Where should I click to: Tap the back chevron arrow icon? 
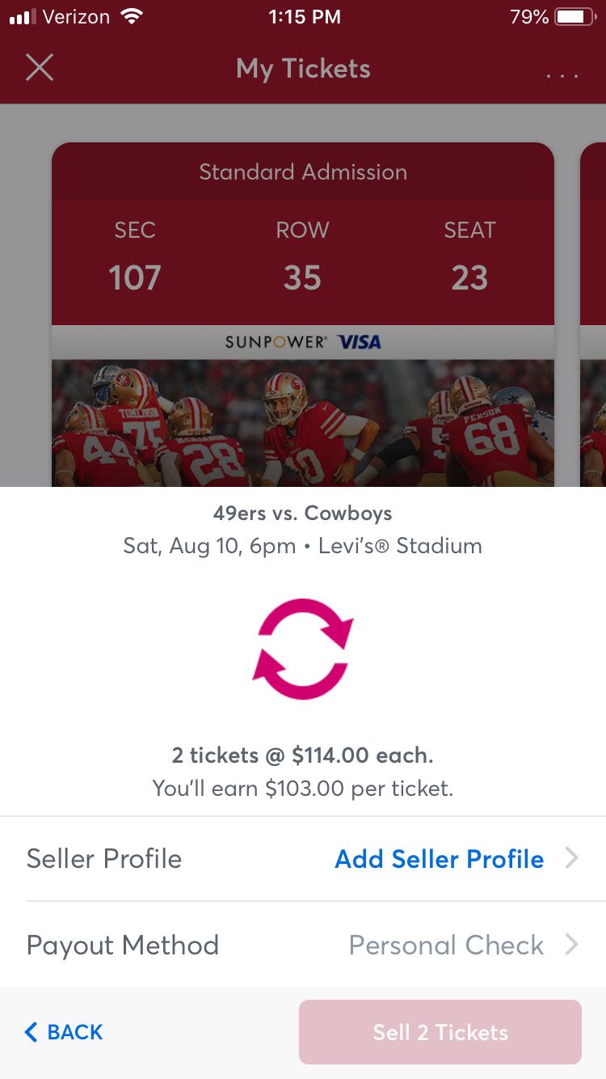32,1032
